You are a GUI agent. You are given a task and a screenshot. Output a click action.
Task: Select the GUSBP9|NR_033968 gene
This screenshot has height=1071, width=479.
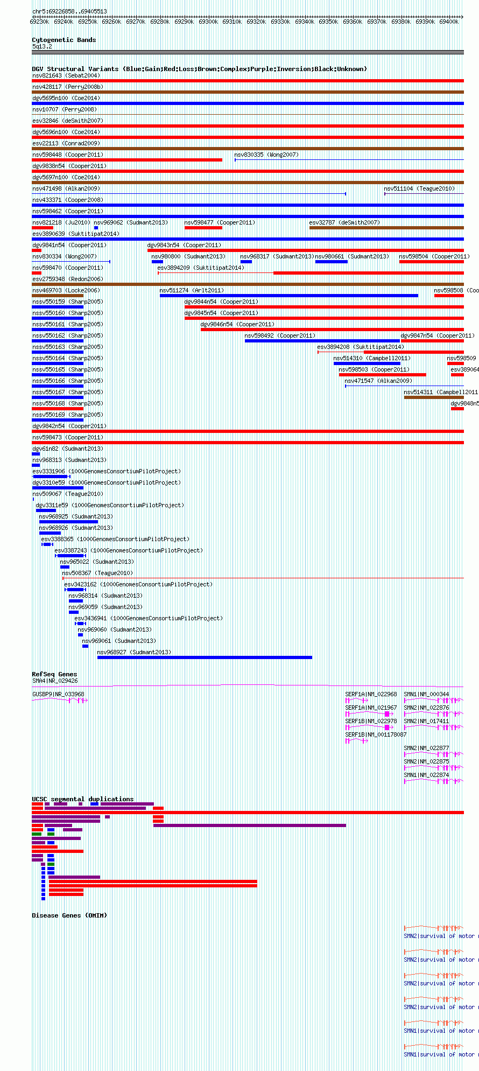click(60, 701)
